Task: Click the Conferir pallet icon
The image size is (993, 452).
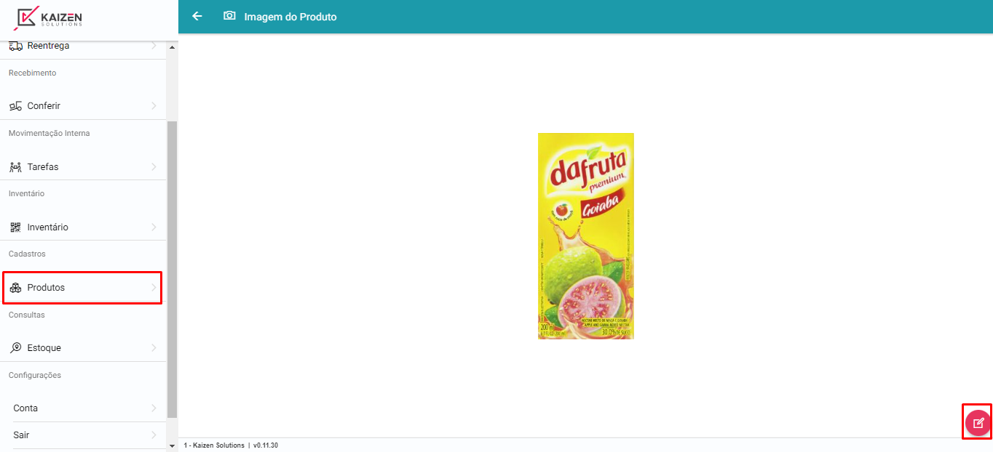Action: pos(15,106)
